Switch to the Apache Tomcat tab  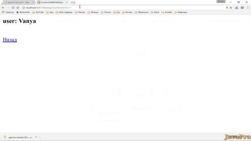point(18,2)
